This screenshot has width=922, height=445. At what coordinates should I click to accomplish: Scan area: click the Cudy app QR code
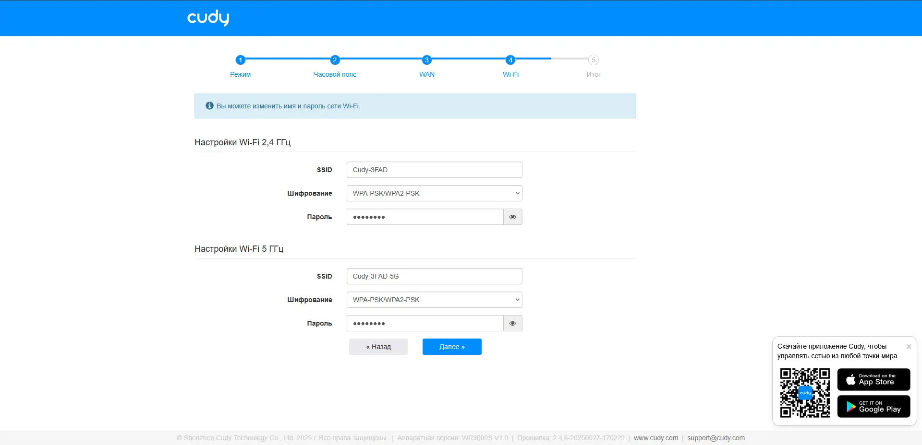(x=805, y=393)
